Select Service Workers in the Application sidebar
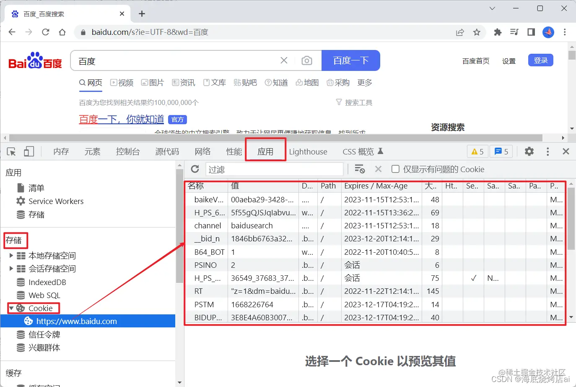Image resolution: width=576 pixels, height=387 pixels. point(56,201)
